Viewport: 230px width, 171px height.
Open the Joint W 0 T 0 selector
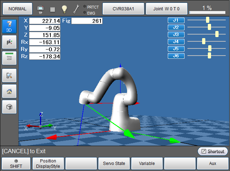coord(166,8)
